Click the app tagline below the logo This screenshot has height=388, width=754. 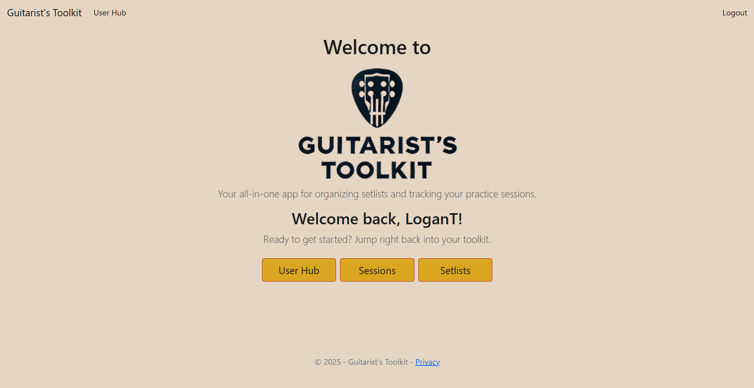(x=376, y=194)
